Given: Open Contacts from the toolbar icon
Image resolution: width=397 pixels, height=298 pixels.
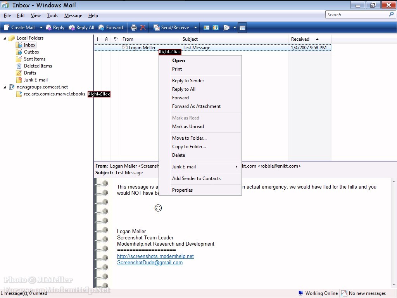Looking at the screenshot, I should click(207, 28).
